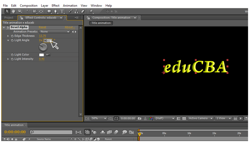This screenshot has height=142, width=249.
Task: Click the Always Preview This View icon
Action: coord(87,118)
